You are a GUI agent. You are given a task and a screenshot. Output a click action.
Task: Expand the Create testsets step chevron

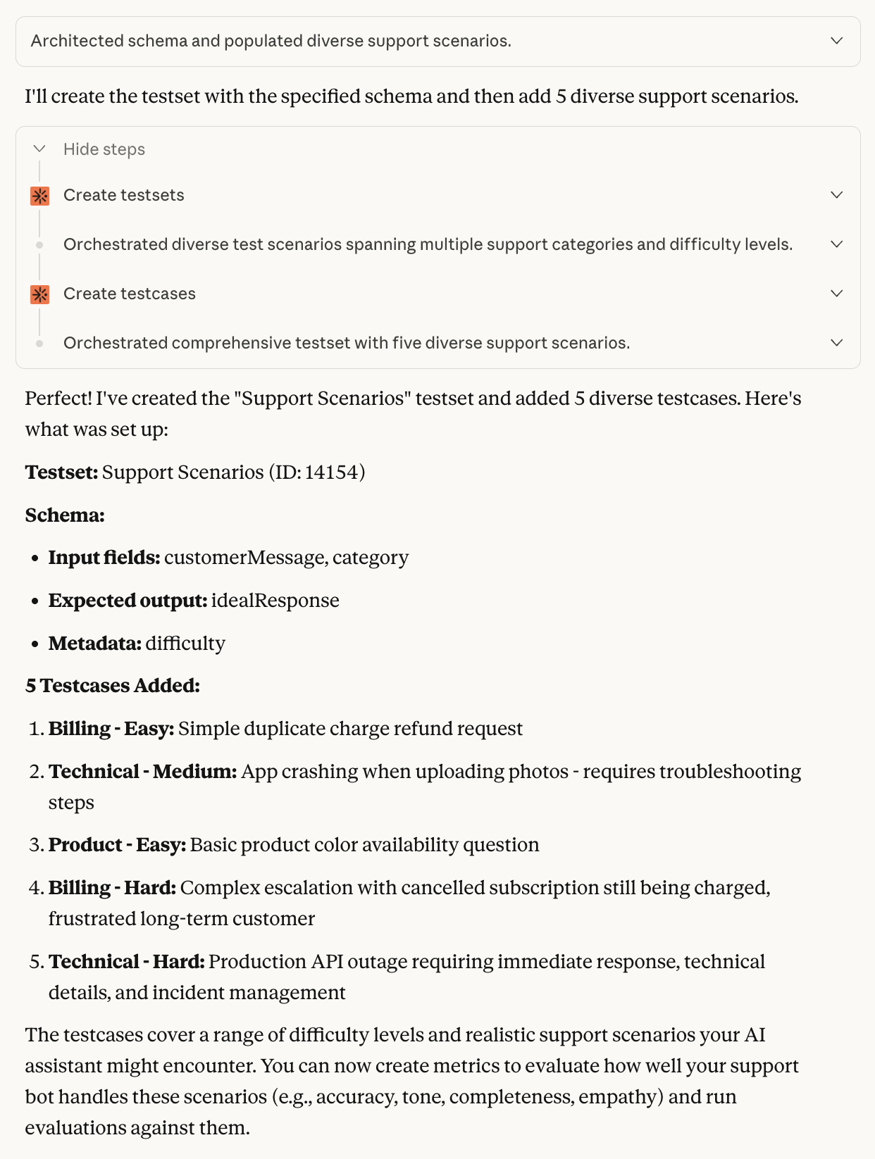837,195
